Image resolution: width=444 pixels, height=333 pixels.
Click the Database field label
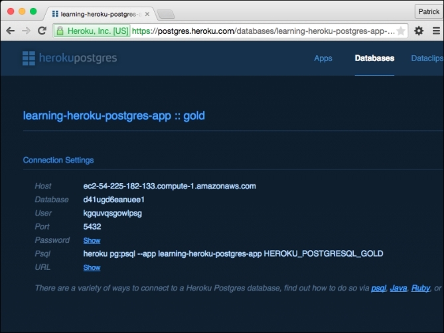(52, 200)
